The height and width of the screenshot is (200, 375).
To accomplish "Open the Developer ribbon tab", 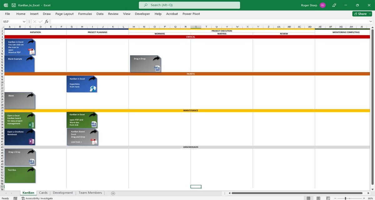I will pos(142,14).
